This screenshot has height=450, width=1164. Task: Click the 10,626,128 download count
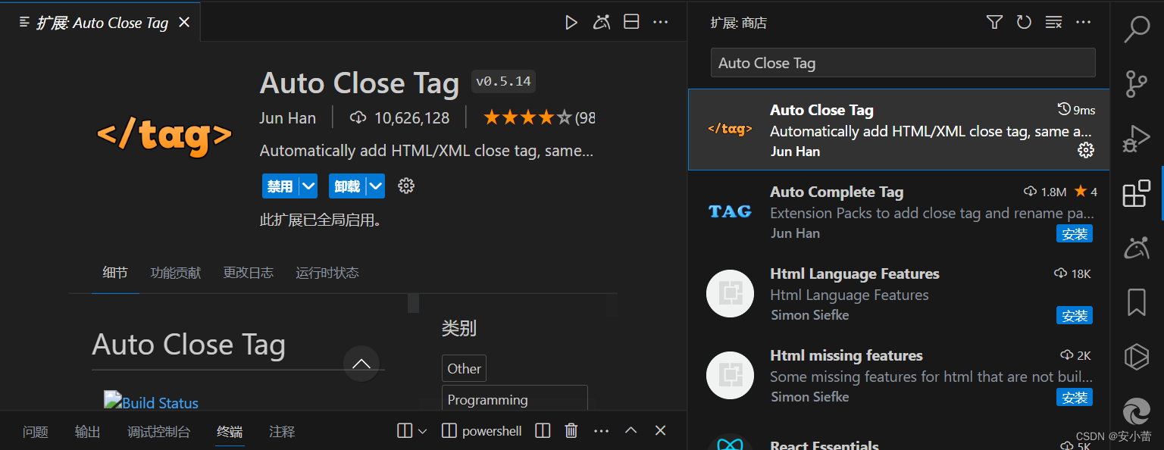click(399, 117)
